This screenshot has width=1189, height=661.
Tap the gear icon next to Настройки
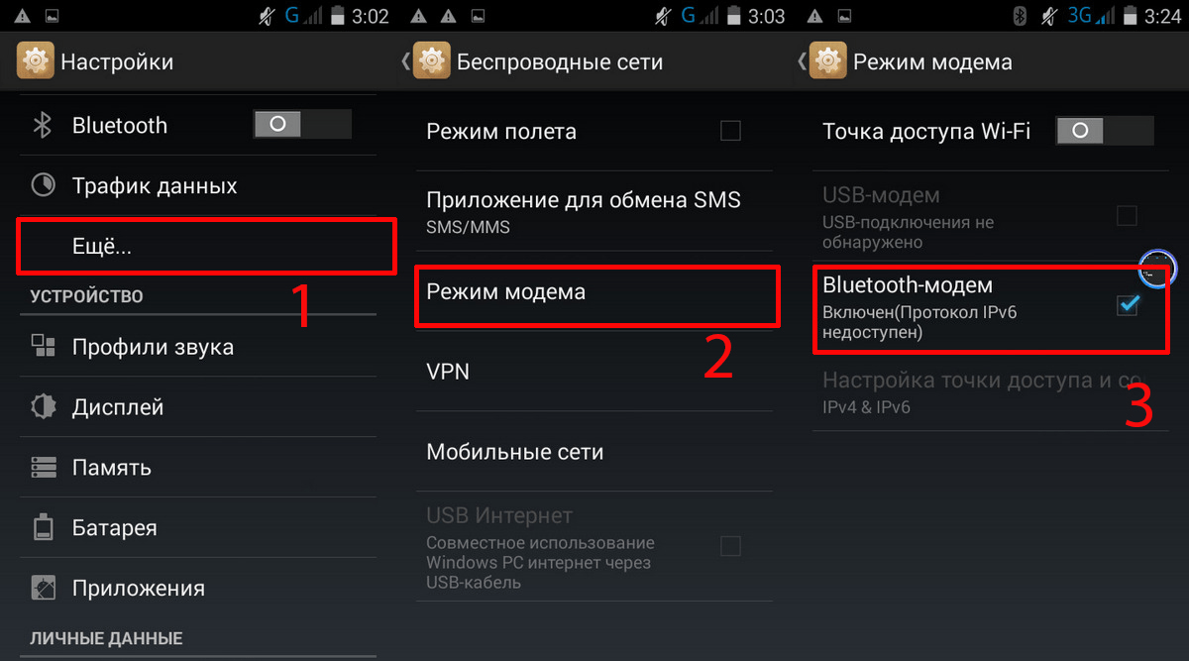[35, 61]
